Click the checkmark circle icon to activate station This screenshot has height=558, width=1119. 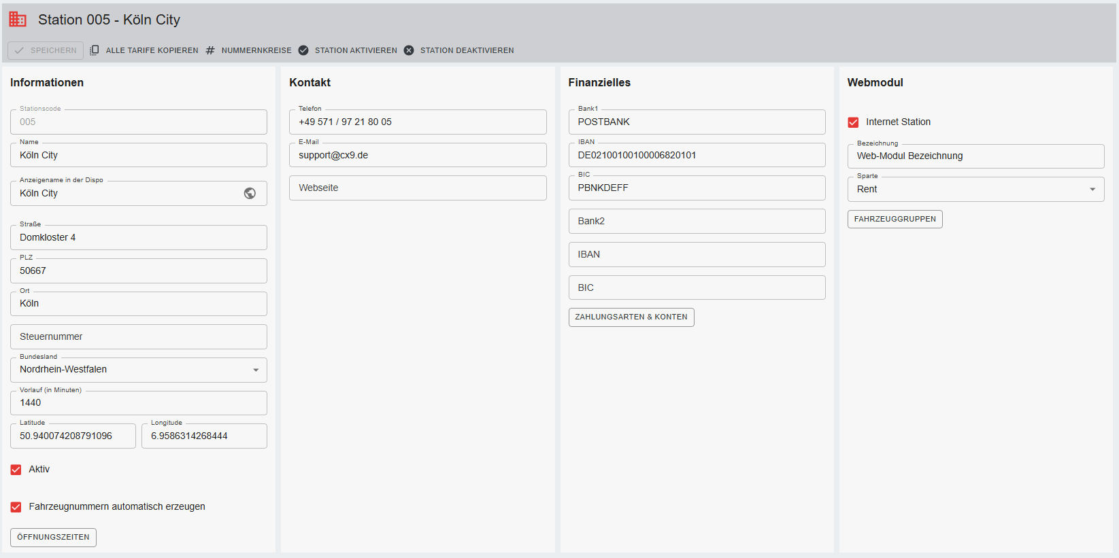(x=303, y=50)
